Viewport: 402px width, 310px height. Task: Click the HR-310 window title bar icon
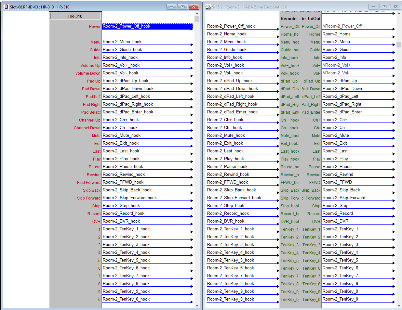(6, 7)
